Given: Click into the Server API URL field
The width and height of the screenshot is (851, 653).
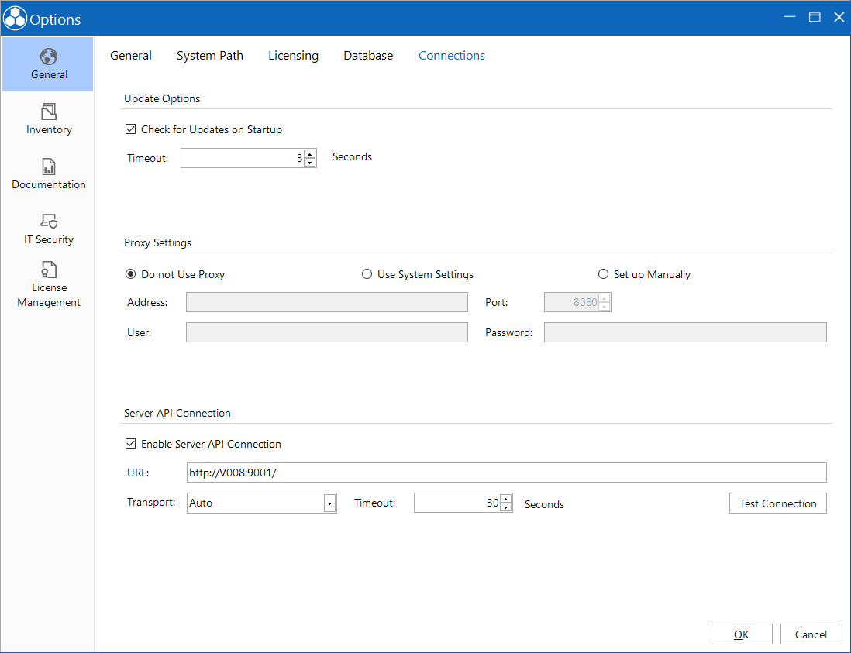Looking at the screenshot, I should pos(506,473).
